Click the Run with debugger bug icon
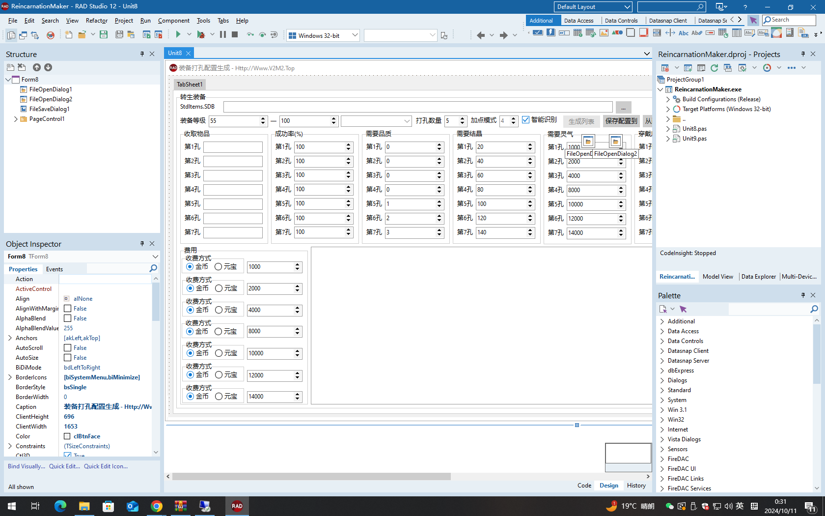The height and width of the screenshot is (516, 825). tap(201, 34)
